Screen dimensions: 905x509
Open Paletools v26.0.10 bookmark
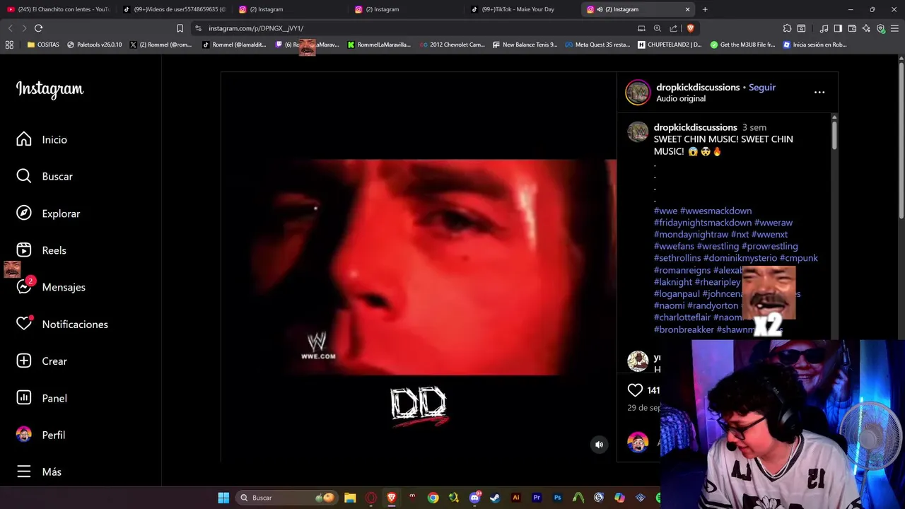(94, 45)
